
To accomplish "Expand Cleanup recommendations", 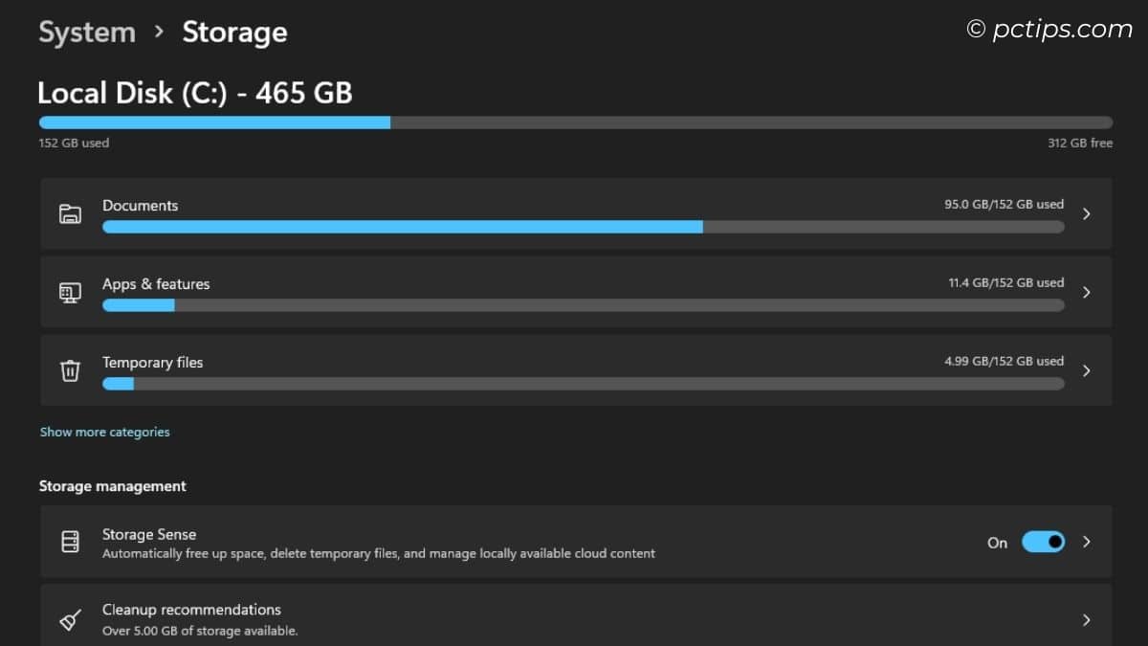I will [1087, 619].
